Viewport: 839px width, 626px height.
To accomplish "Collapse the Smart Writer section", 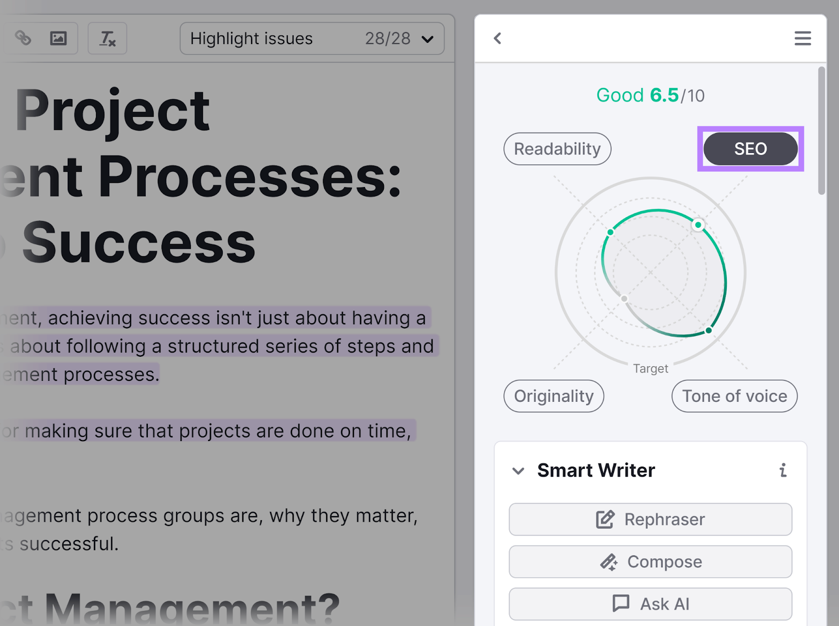I will [518, 470].
